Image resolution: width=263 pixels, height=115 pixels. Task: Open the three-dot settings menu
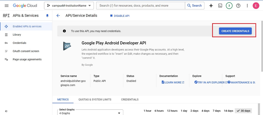pos(247,6)
